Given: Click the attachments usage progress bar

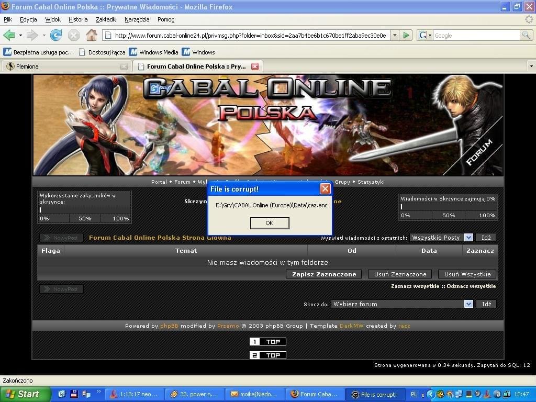Looking at the screenshot, I should tap(84, 210).
